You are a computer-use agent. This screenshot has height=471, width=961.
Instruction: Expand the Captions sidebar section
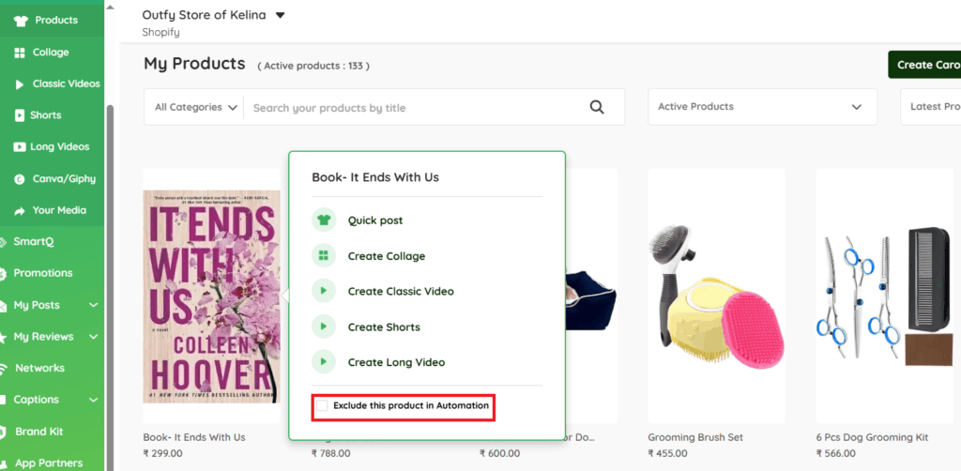pos(93,400)
